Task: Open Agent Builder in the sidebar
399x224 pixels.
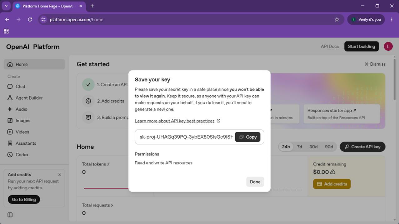Action: point(34,98)
